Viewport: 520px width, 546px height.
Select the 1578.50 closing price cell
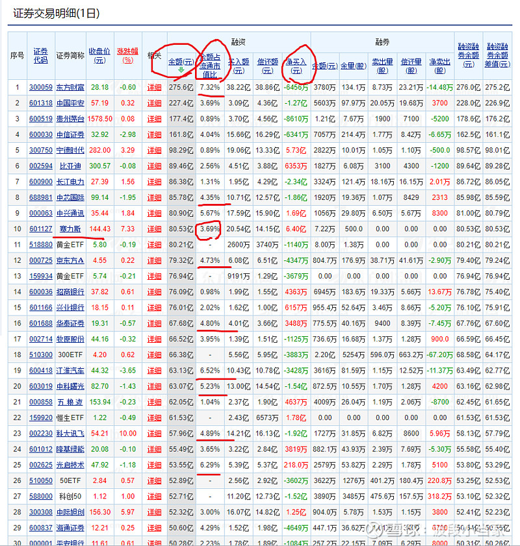click(x=99, y=119)
